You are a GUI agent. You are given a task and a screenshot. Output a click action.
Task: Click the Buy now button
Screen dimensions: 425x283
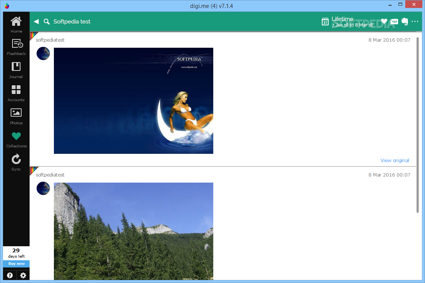[16, 264]
